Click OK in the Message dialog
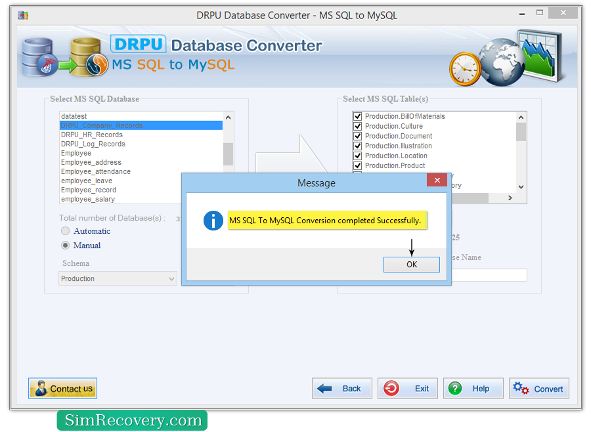The height and width of the screenshot is (432, 591). tap(411, 264)
